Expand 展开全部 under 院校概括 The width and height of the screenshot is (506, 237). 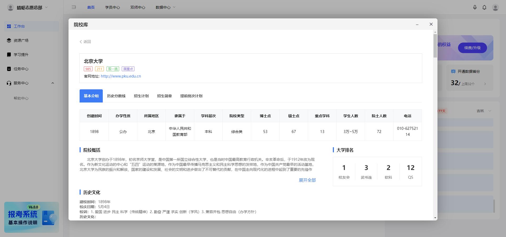pyautogui.click(x=307, y=180)
